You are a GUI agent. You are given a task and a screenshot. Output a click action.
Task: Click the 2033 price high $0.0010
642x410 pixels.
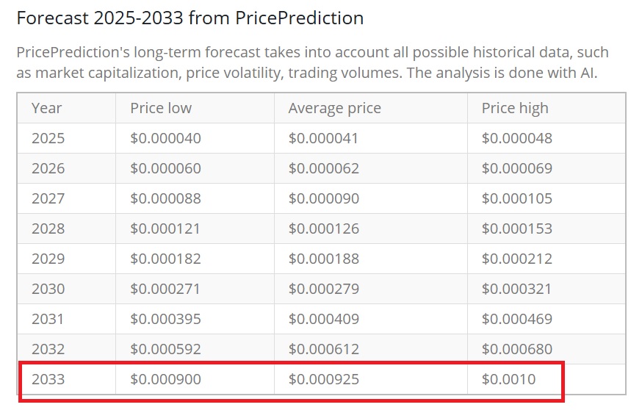tap(509, 379)
